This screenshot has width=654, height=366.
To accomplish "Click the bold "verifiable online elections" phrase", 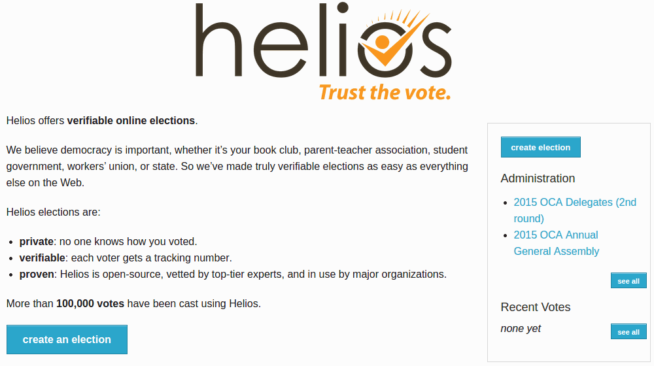I will [x=131, y=121].
